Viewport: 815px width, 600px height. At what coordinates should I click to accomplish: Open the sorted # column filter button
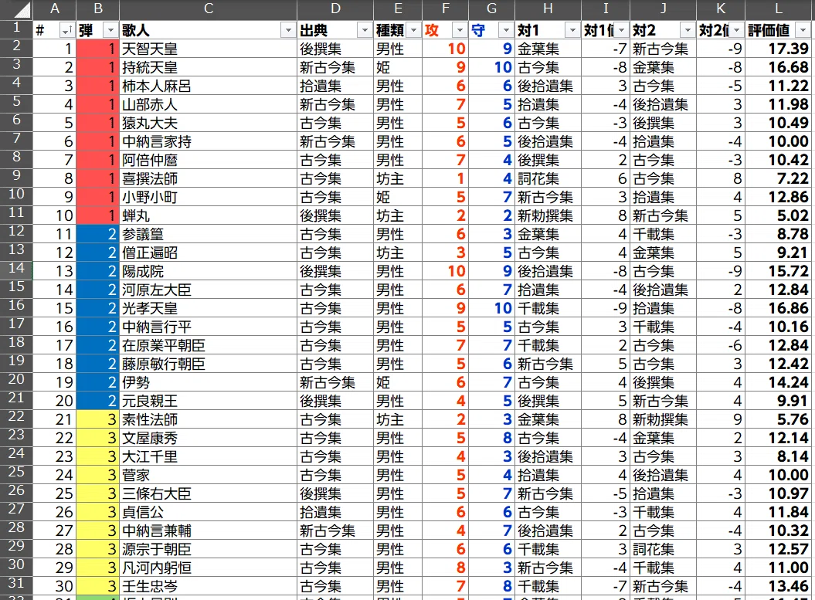coord(67,31)
